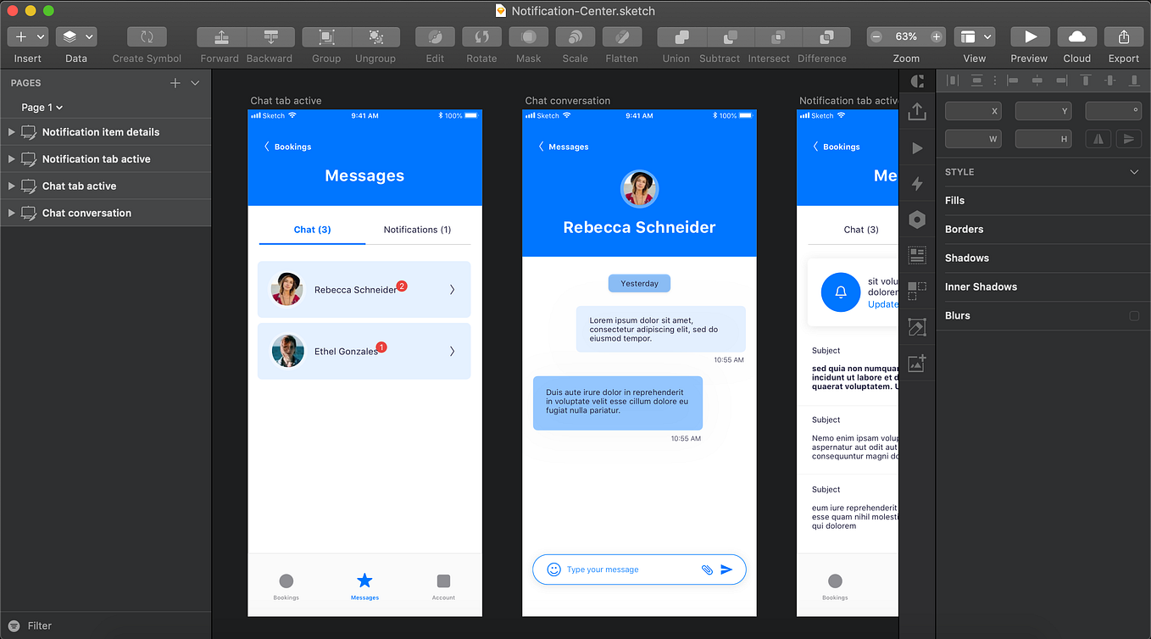The width and height of the screenshot is (1151, 639).
Task: Zoom in with the plus button
Action: pyautogui.click(x=936, y=36)
